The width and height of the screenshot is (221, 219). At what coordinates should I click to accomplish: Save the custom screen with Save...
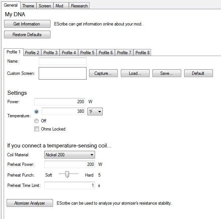[x=166, y=73]
